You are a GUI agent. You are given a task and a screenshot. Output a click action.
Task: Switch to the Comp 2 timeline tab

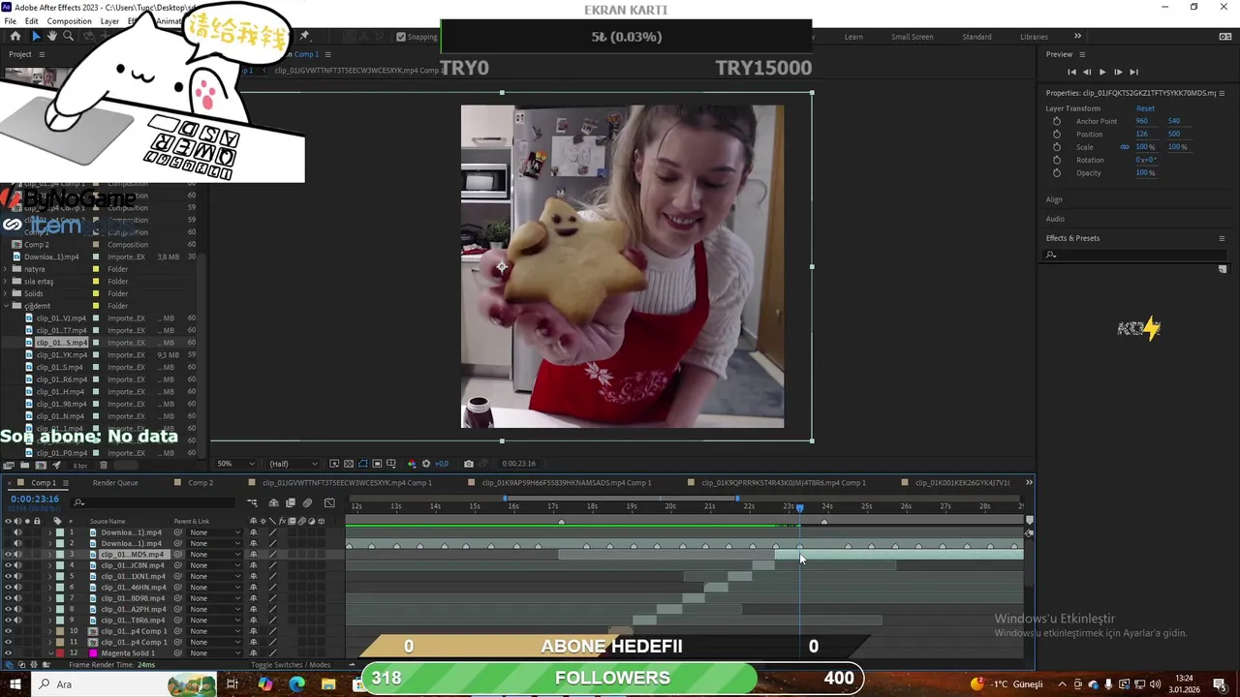coord(201,482)
